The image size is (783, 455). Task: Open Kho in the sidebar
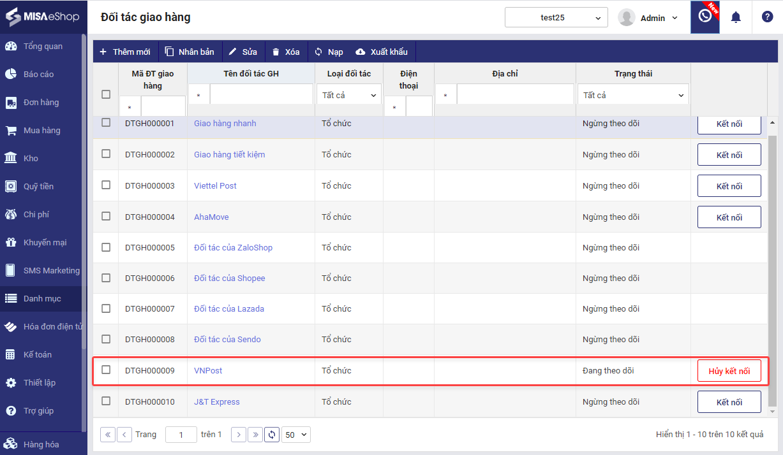pyautogui.click(x=31, y=158)
